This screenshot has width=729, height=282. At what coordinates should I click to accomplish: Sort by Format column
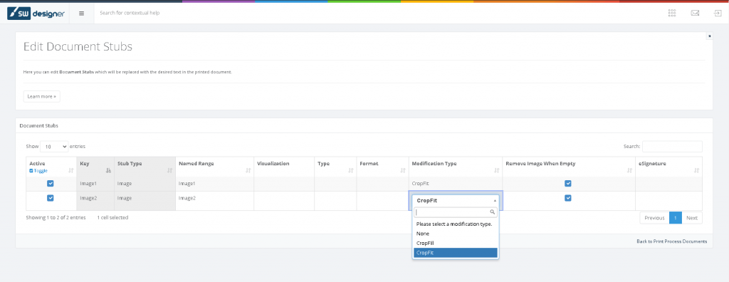pyautogui.click(x=403, y=171)
